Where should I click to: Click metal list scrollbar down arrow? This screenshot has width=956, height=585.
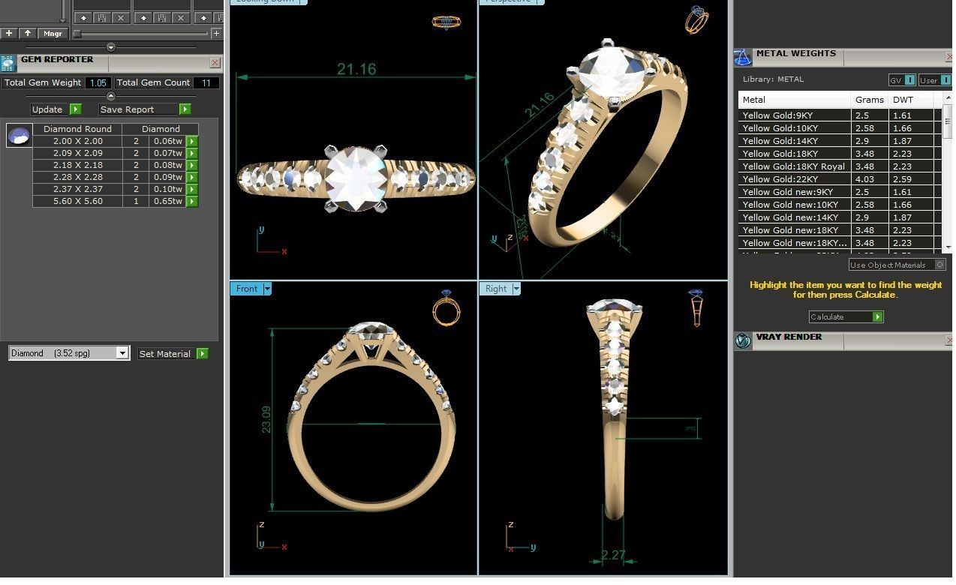point(947,247)
